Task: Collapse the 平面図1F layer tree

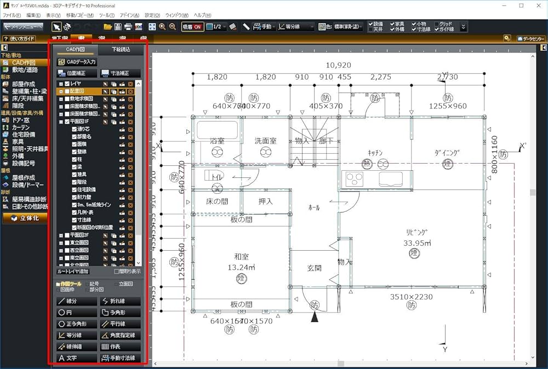Action: coord(60,122)
